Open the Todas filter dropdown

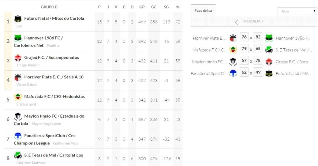pyautogui.click(x=297, y=11)
